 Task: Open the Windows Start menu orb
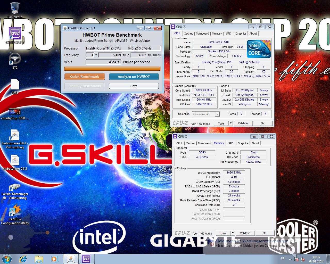point(7,259)
